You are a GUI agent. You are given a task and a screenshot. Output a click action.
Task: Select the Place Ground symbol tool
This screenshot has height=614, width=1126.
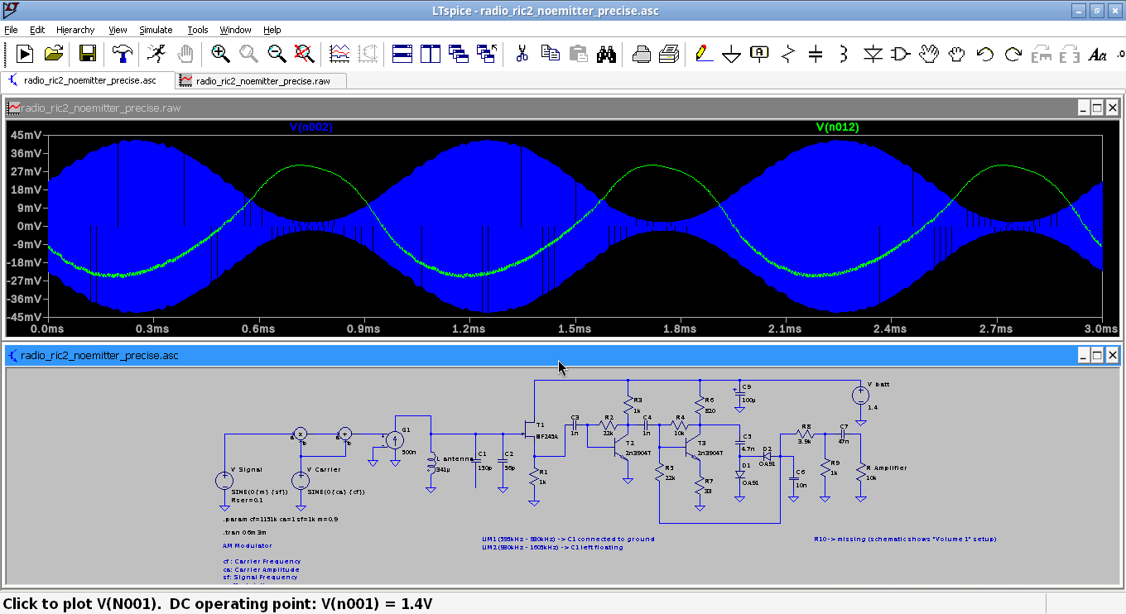tap(731, 54)
